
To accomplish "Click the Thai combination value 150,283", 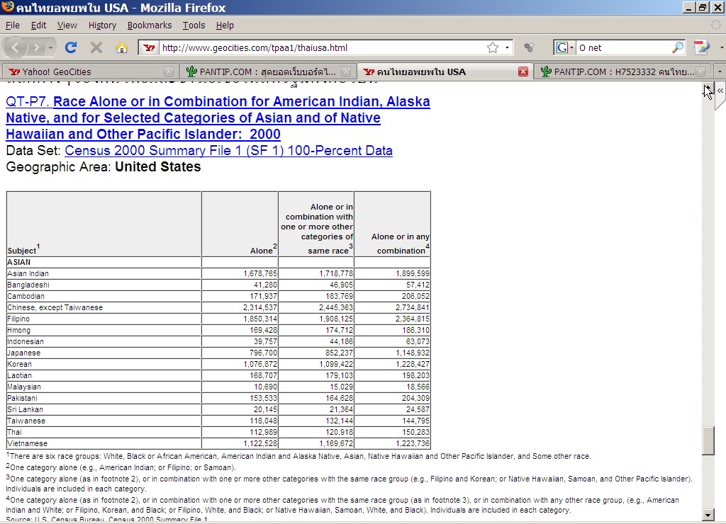I will pyautogui.click(x=413, y=433).
